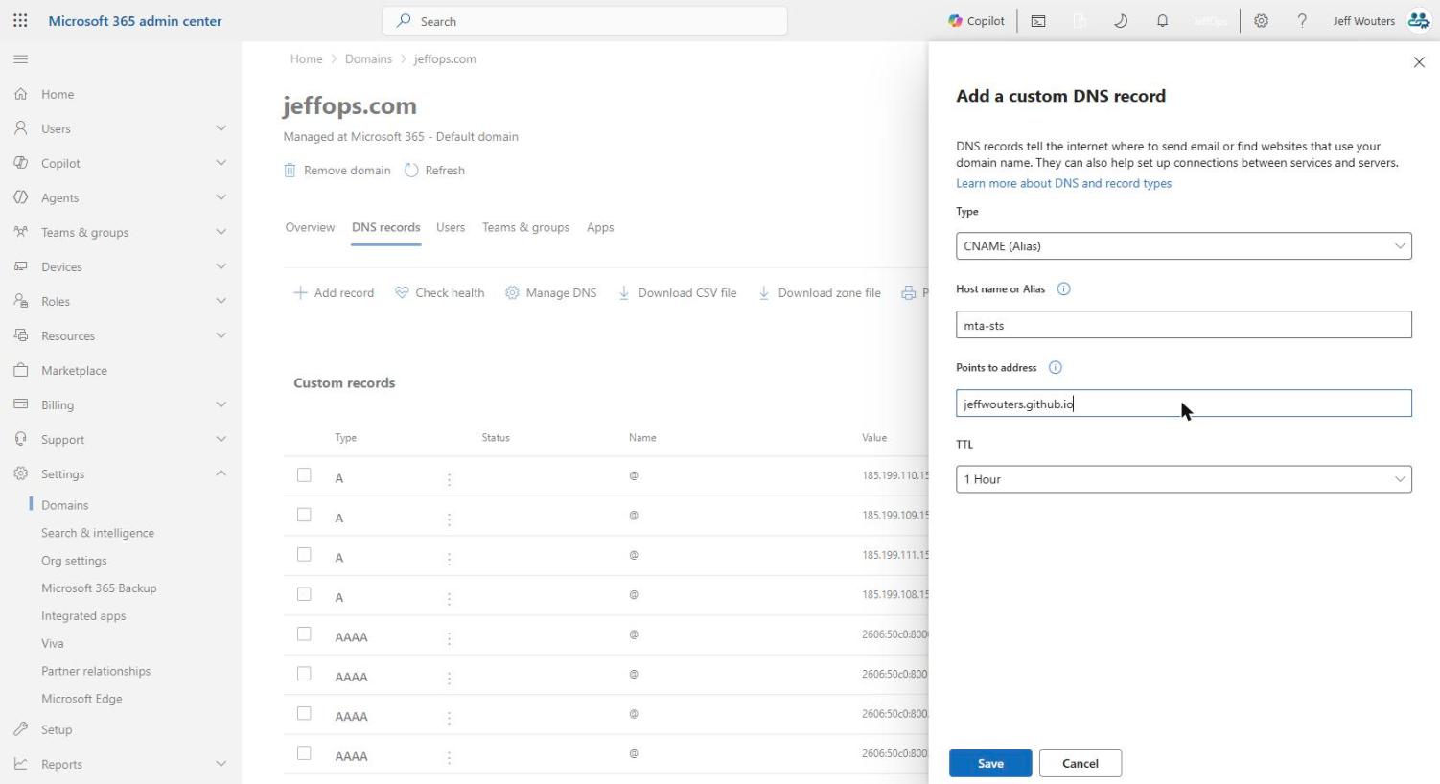The image size is (1440, 784).
Task: Open the Type dropdown showing CNAME (Alias)
Action: click(1183, 246)
